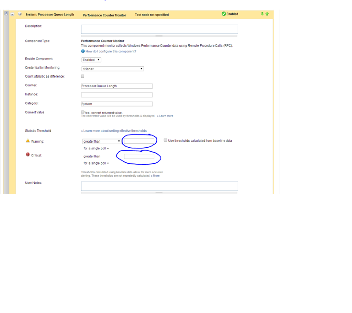Screen dimensions: 352x313
Task: Click the Warning triangle icon
Action: click(x=28, y=141)
